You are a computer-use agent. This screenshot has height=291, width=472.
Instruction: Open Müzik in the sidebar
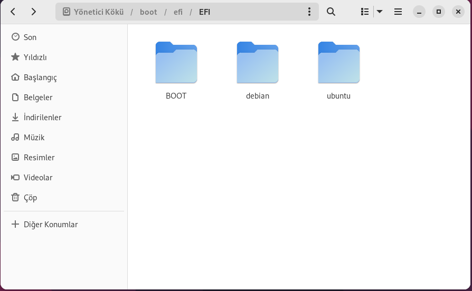tap(64, 138)
